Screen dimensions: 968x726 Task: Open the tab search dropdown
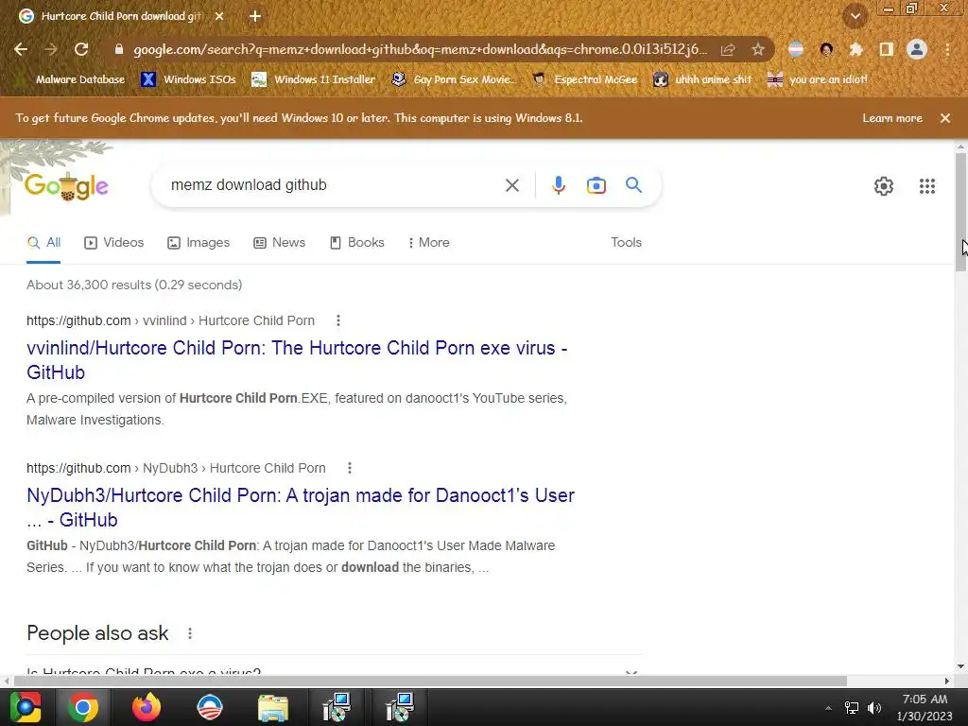click(855, 17)
